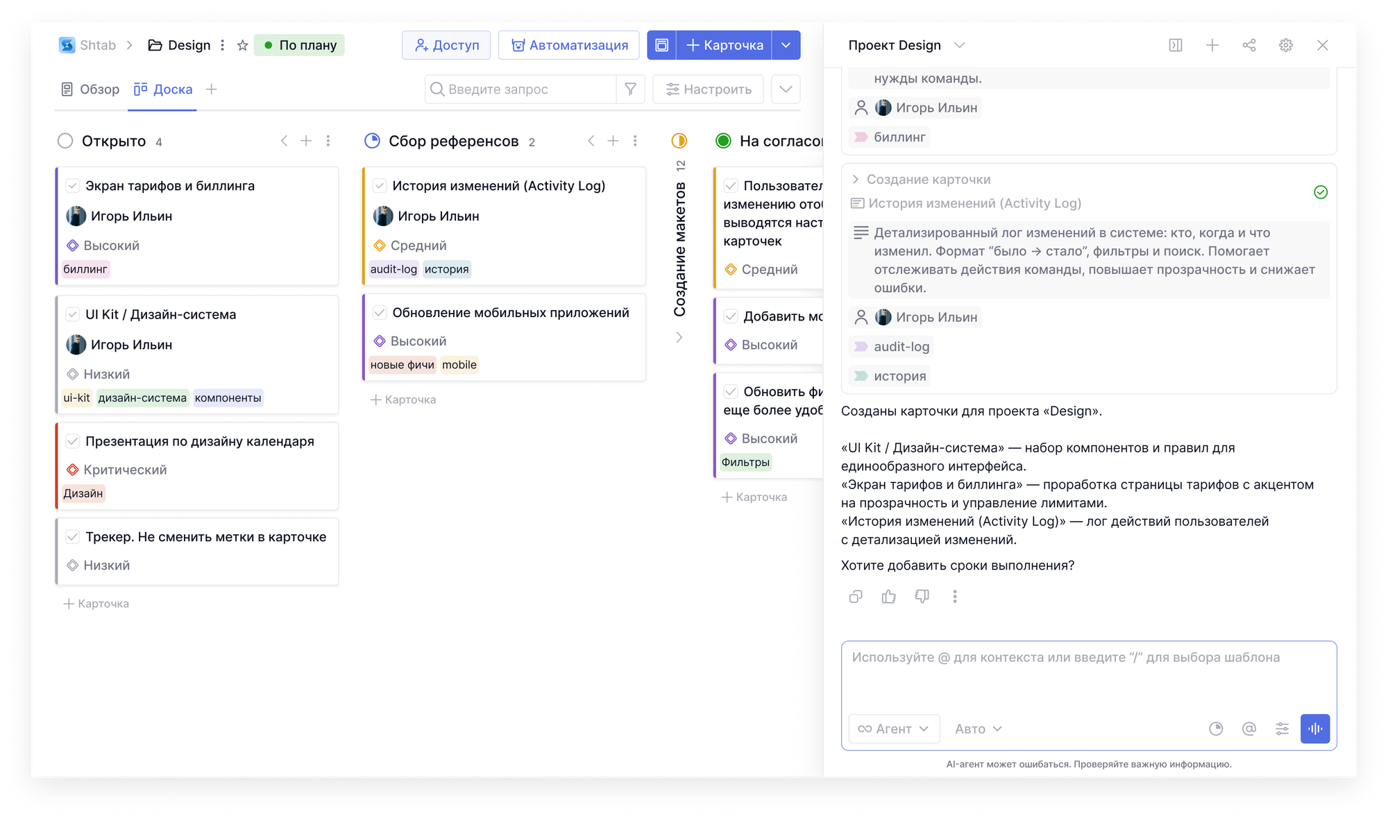Click the Автоматизация button
1388x818 pixels.
click(x=569, y=45)
